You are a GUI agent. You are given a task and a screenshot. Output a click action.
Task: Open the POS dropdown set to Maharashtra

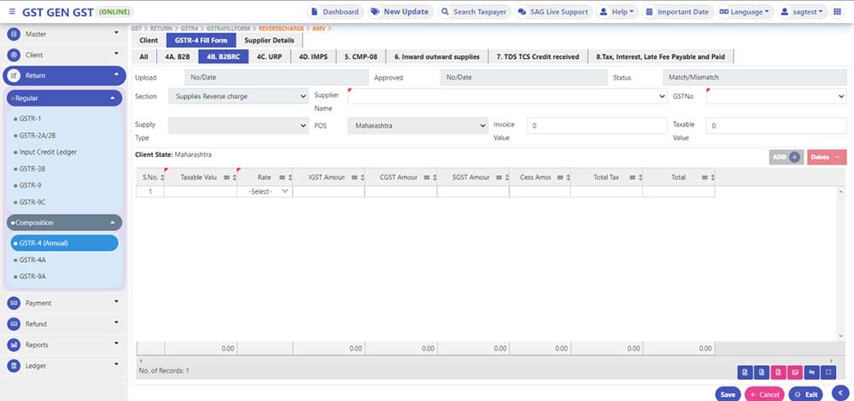pyautogui.click(x=417, y=126)
